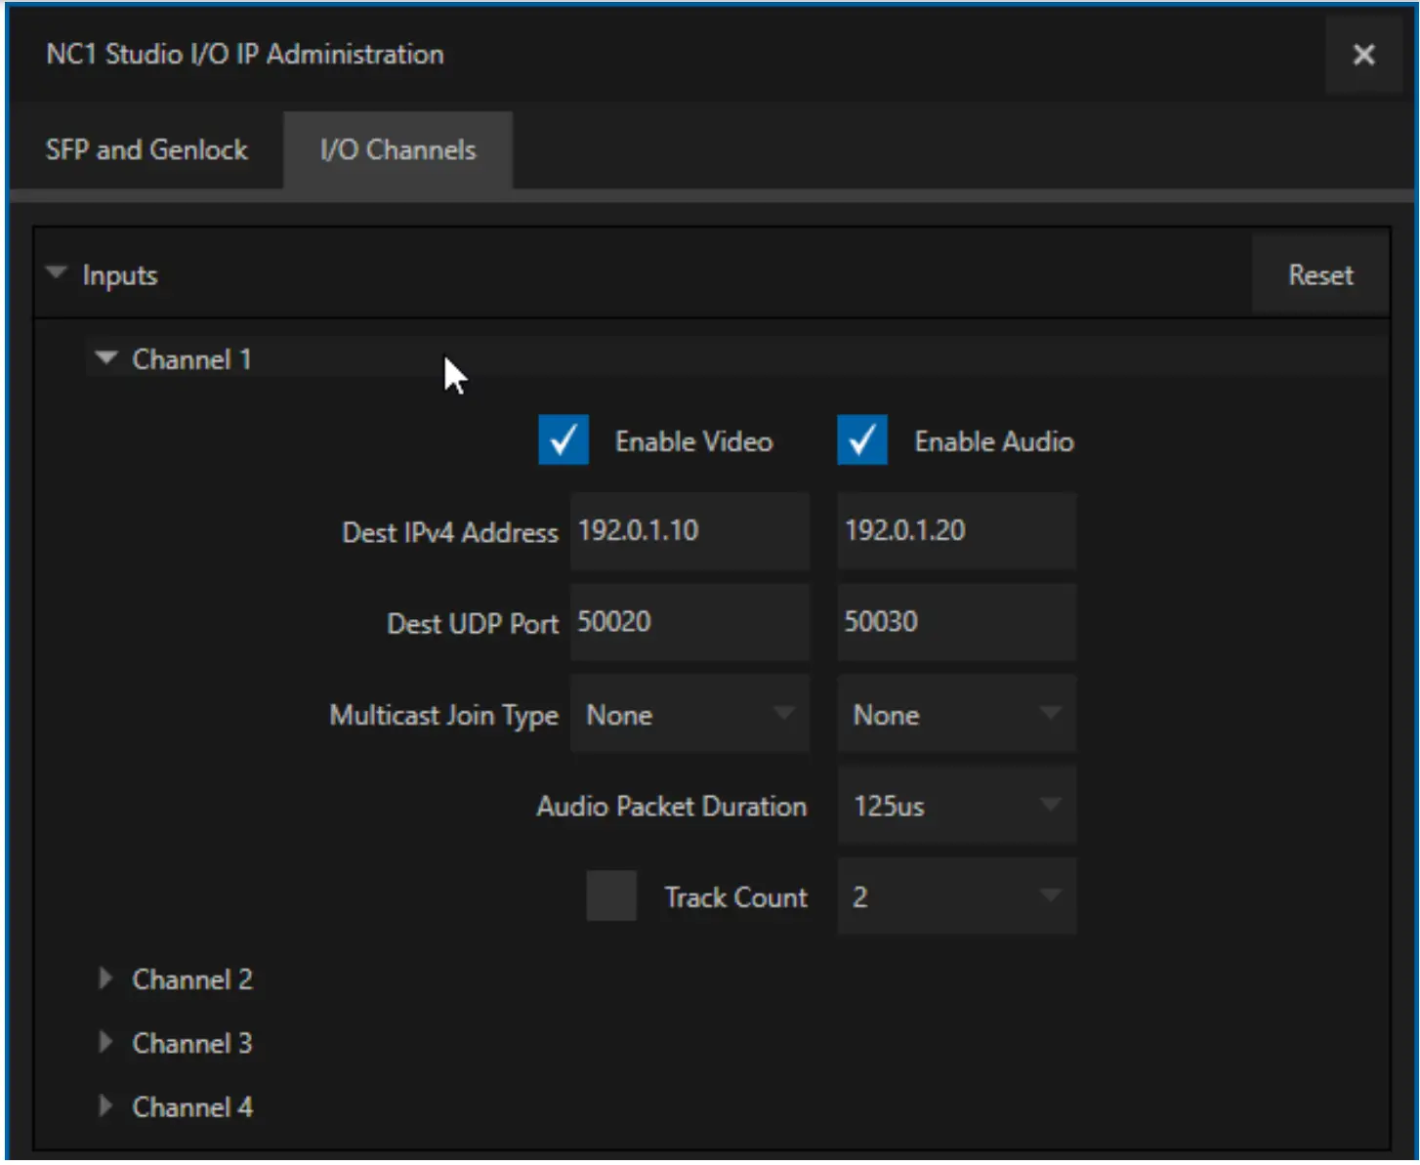Expand Channel 4 settings
Image resolution: width=1420 pixels, height=1165 pixels.
105,1106
